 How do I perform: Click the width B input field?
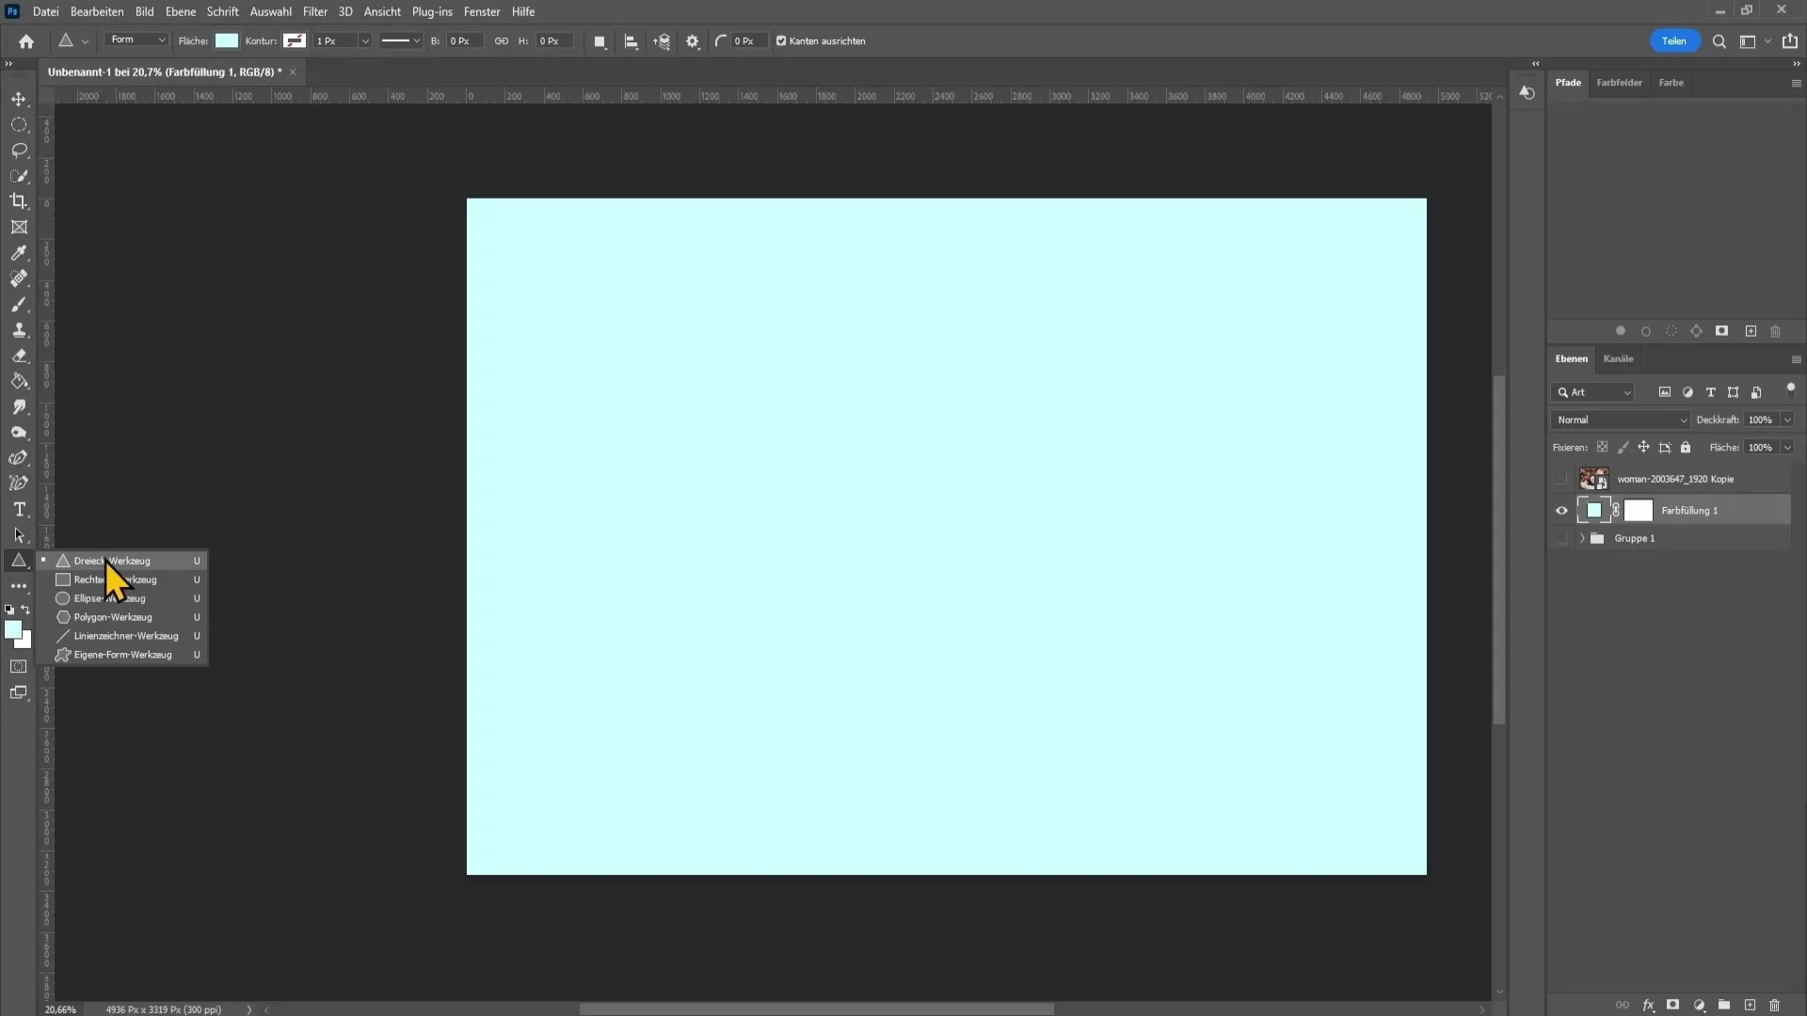click(465, 41)
